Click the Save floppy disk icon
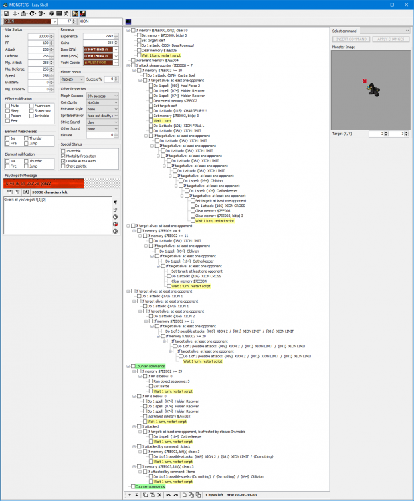 7,13
